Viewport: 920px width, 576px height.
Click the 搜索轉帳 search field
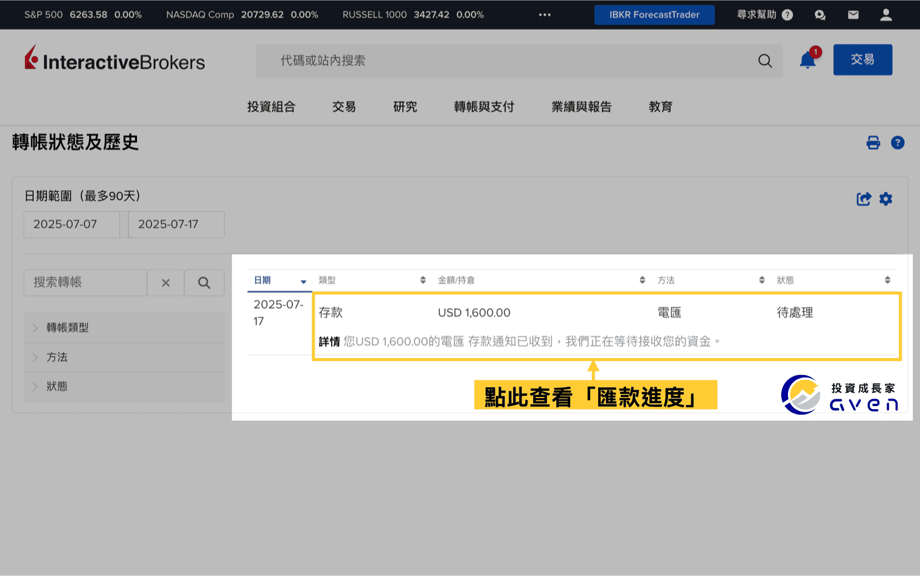[85, 283]
